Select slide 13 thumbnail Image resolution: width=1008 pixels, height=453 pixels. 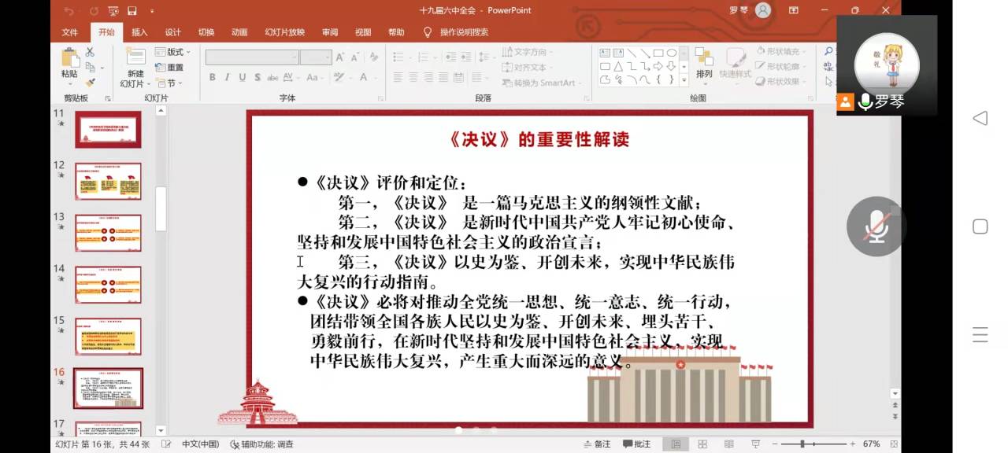coord(108,233)
